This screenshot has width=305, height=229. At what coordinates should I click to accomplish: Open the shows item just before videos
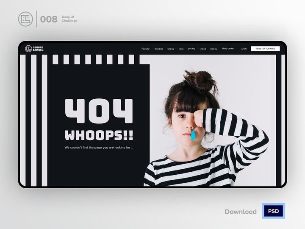coord(203,49)
